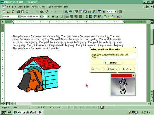Screen dimensions: 154x115
Task: Open the Format menu
Action: [x=35, y=7]
